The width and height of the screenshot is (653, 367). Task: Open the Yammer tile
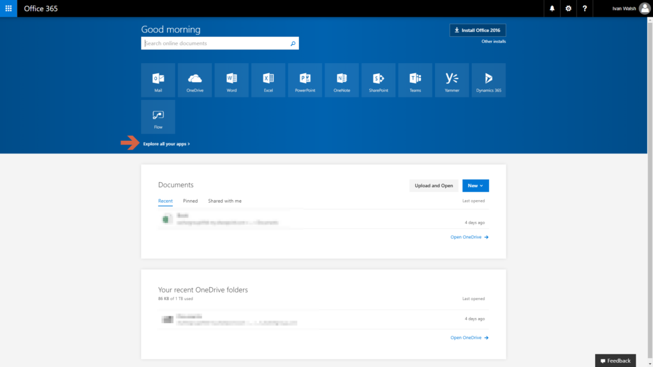pyautogui.click(x=451, y=80)
